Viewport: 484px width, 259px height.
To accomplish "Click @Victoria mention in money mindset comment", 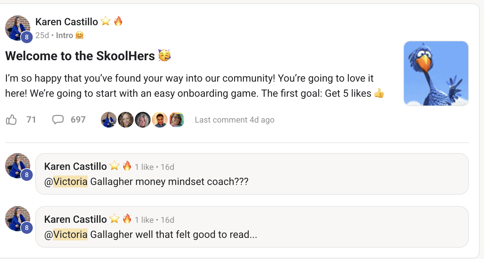I will click(x=66, y=181).
